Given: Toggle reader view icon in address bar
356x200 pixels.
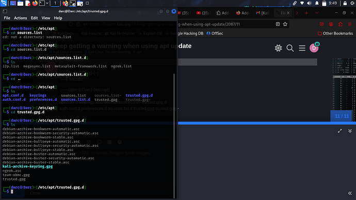Looking at the screenshot, I should pyautogui.click(x=278, y=24).
